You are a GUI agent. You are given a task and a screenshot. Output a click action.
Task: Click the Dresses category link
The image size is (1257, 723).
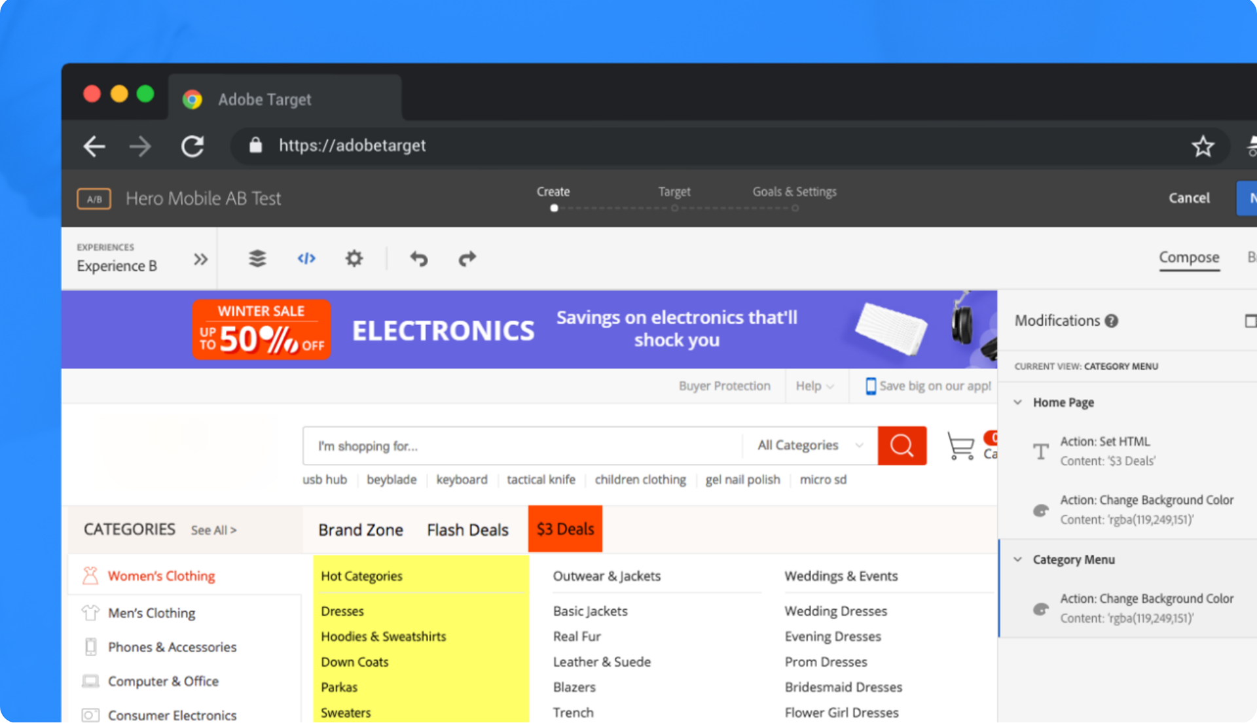pos(342,611)
